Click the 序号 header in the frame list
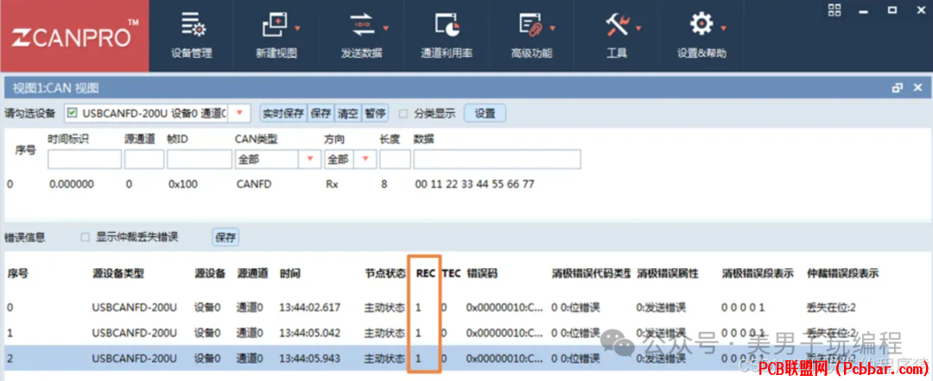The image size is (933, 381). (x=25, y=151)
